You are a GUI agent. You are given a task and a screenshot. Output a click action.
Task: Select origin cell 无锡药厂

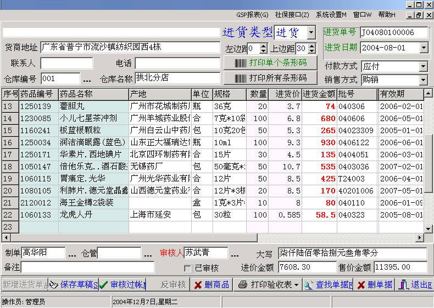160,167
